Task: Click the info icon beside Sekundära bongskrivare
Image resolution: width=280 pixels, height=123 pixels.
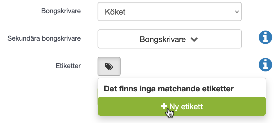Action: click(265, 37)
